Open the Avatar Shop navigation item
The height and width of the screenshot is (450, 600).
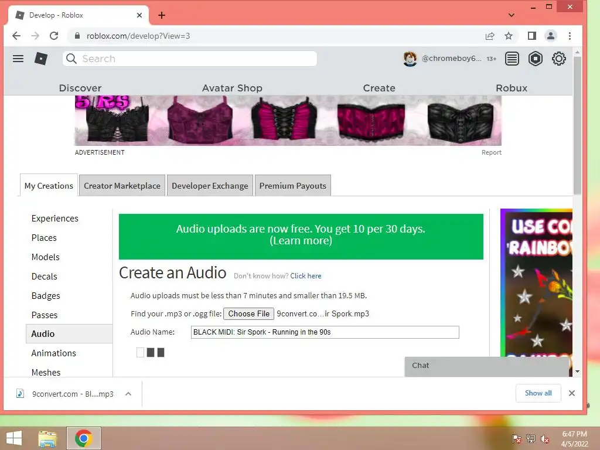point(232,88)
